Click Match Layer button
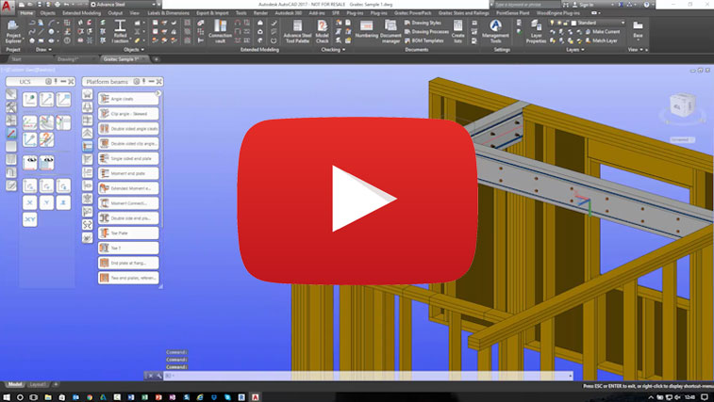Image resolution: width=714 pixels, height=402 pixels. (602, 40)
